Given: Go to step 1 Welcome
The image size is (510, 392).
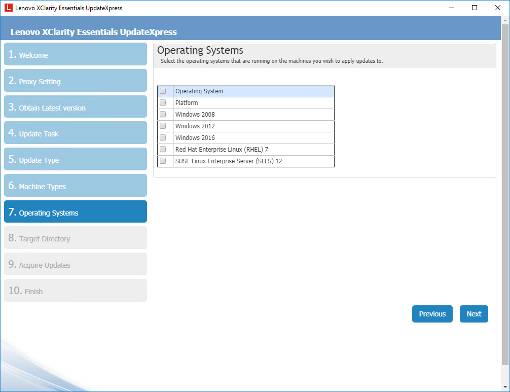Looking at the screenshot, I should [x=76, y=54].
